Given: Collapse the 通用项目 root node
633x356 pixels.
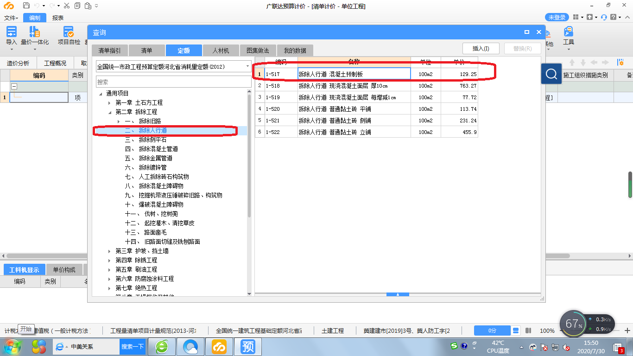Looking at the screenshot, I should (x=100, y=93).
